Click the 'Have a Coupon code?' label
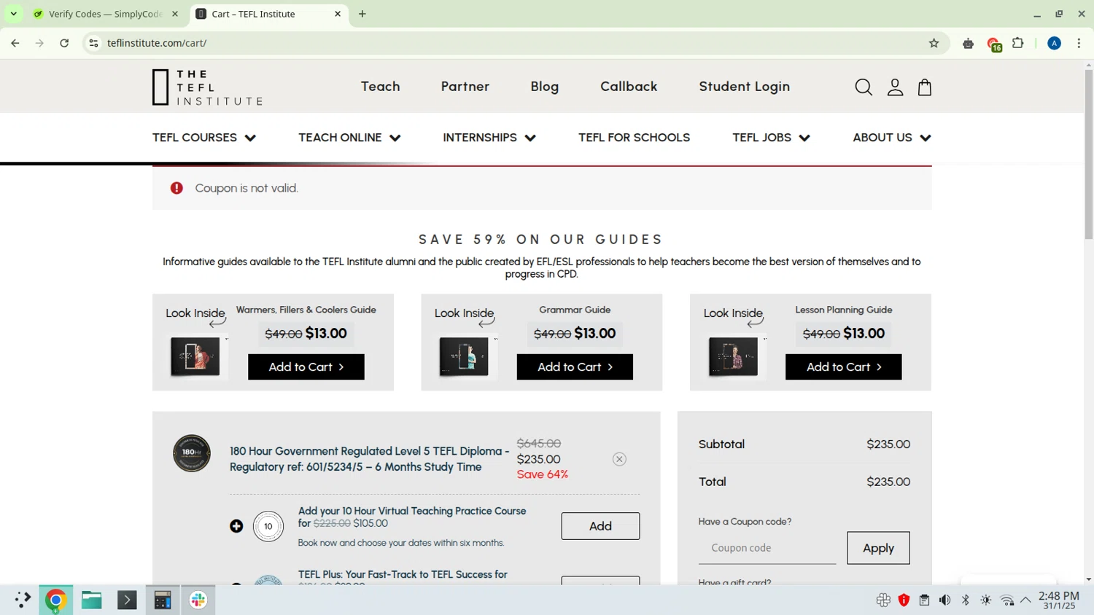Screen dimensions: 1094x615 pos(745,522)
